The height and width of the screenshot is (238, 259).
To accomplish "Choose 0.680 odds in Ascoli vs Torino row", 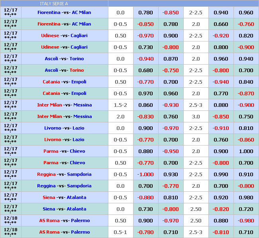I will (x=145, y=71).
